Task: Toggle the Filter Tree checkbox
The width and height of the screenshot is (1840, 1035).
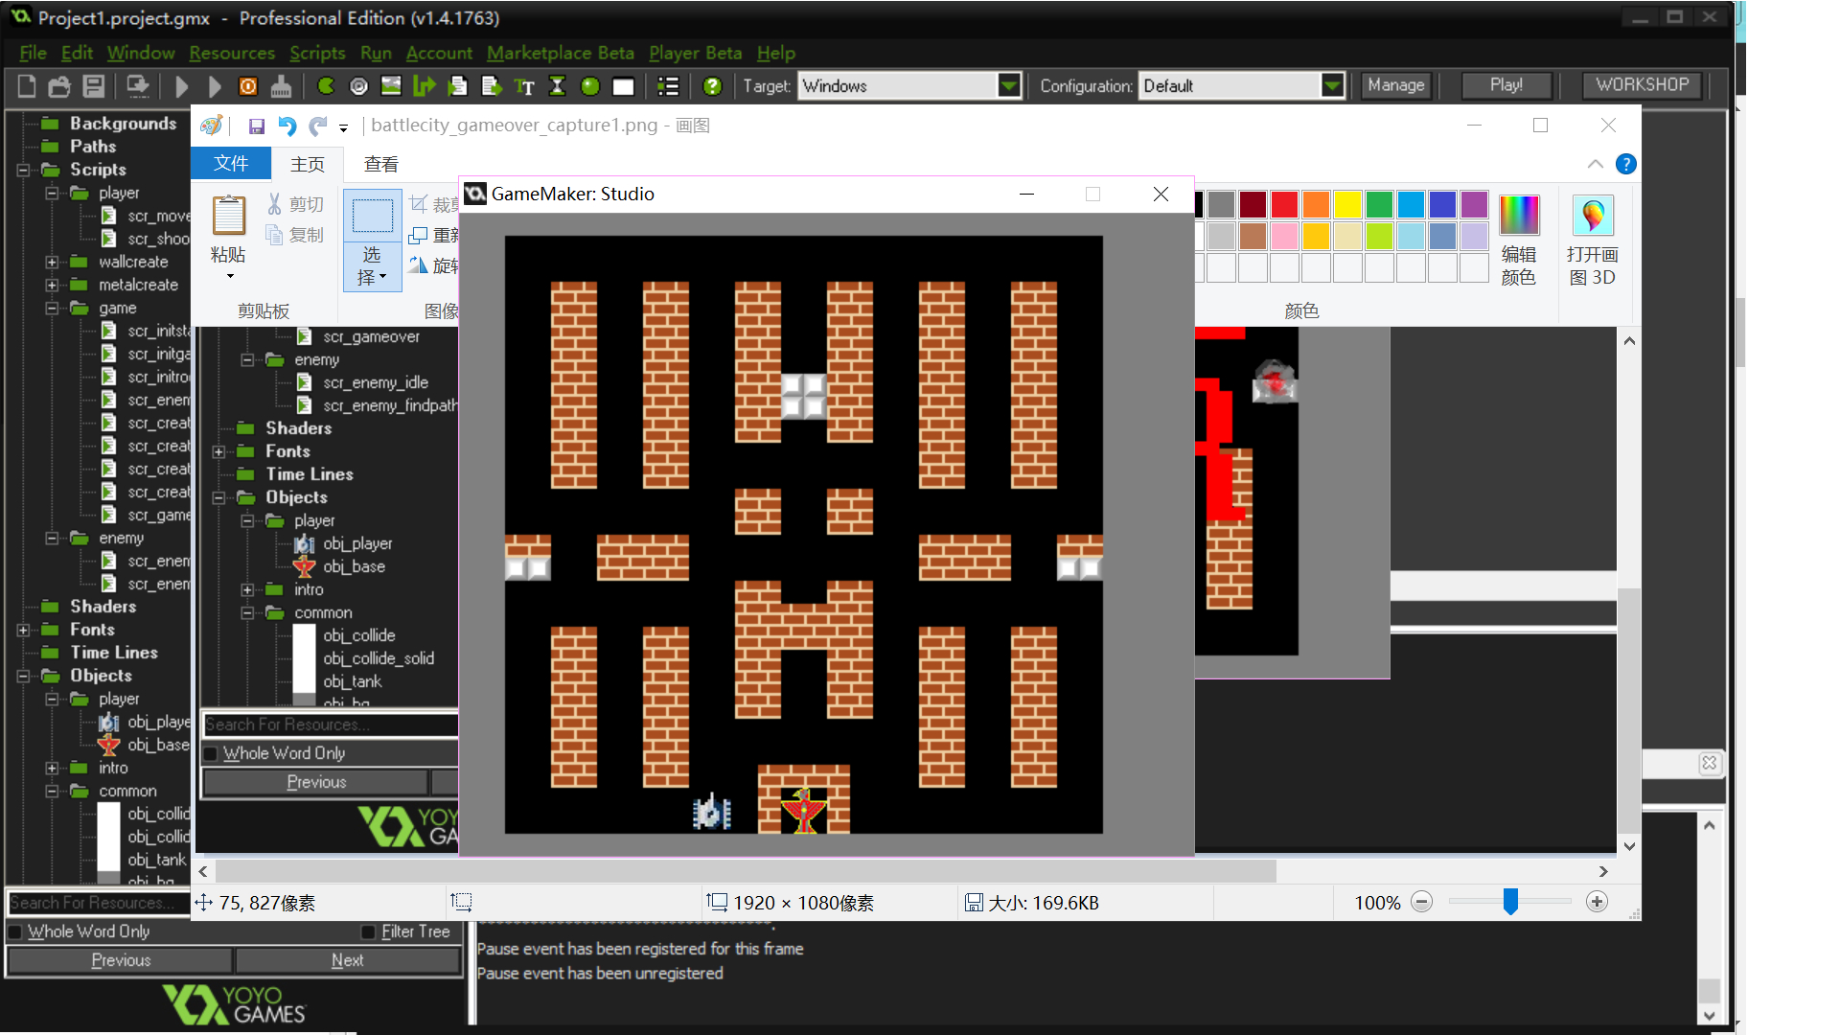Action: [x=368, y=931]
